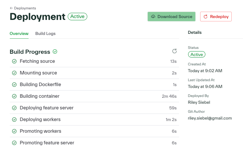Click the Download Source button

pyautogui.click(x=172, y=17)
